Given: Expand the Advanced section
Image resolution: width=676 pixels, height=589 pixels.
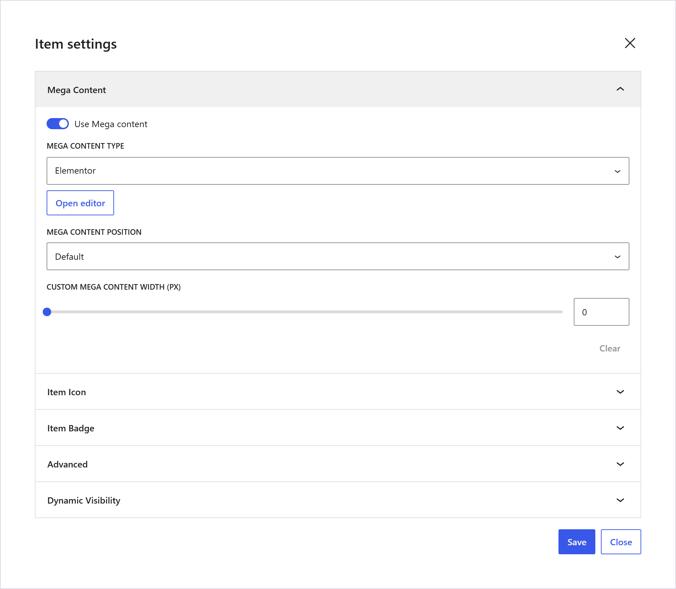Looking at the screenshot, I should [338, 464].
